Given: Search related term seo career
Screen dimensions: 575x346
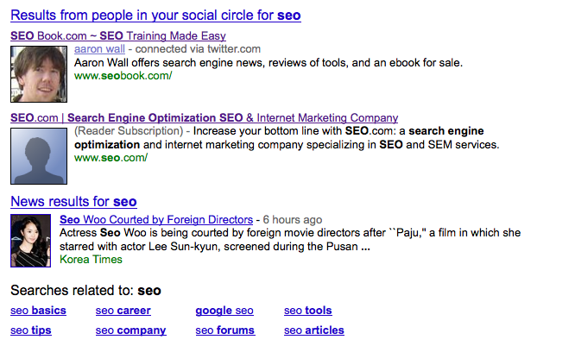Looking at the screenshot, I should tap(123, 311).
